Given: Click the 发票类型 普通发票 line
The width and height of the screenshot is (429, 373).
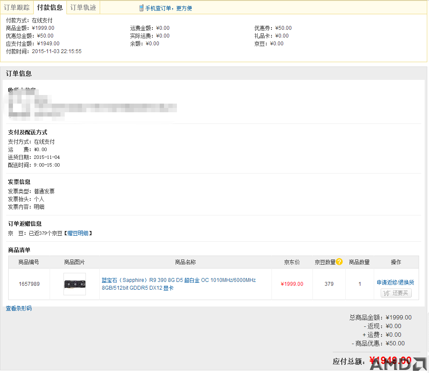Looking at the screenshot, I should pos(31,191).
